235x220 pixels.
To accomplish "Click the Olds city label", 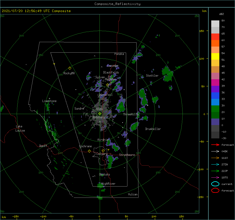I will (99, 109).
